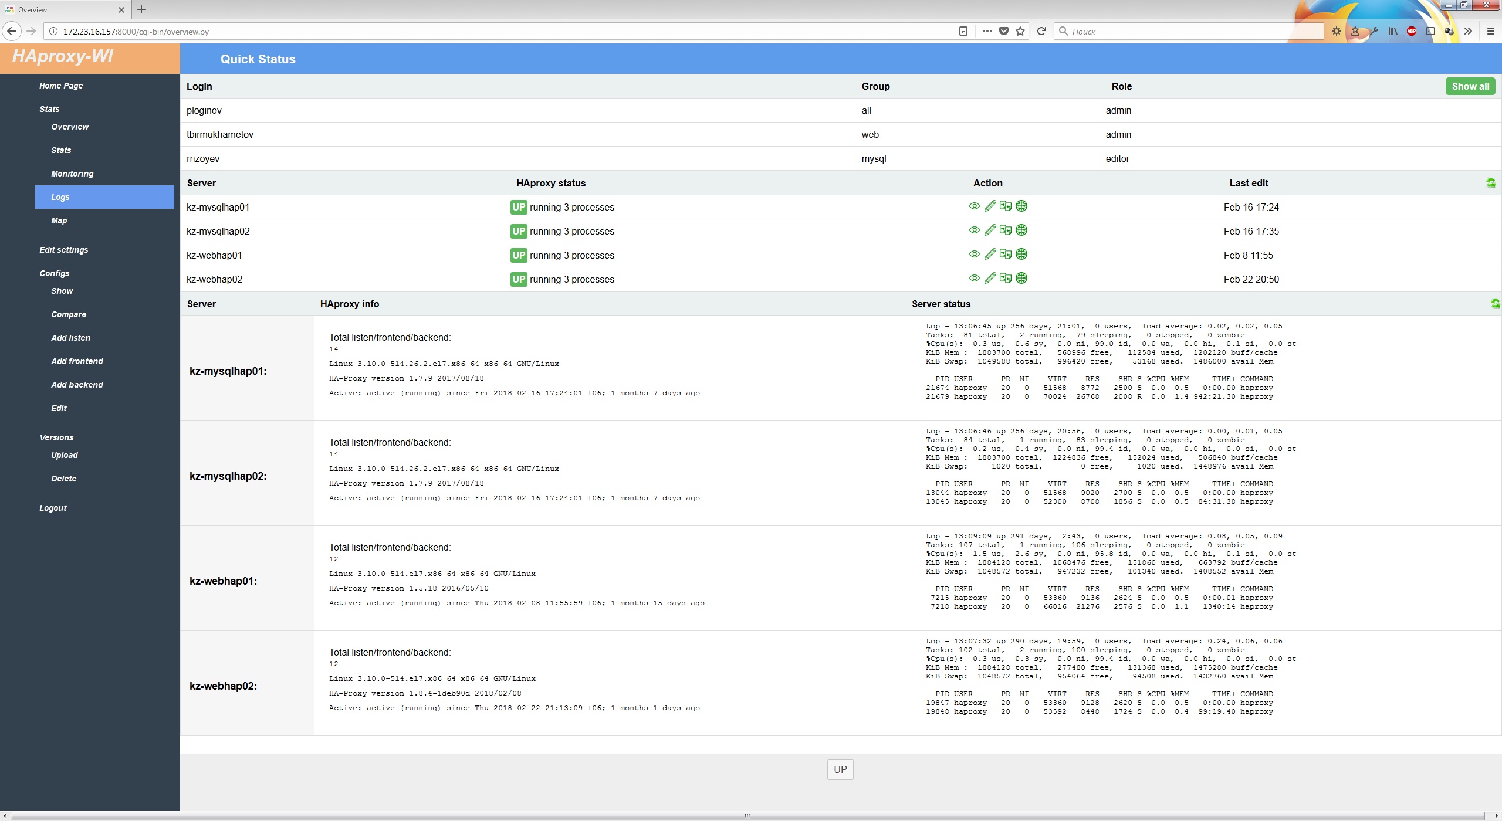
Task: Open Overview in sidebar menu
Action: [x=70, y=127]
